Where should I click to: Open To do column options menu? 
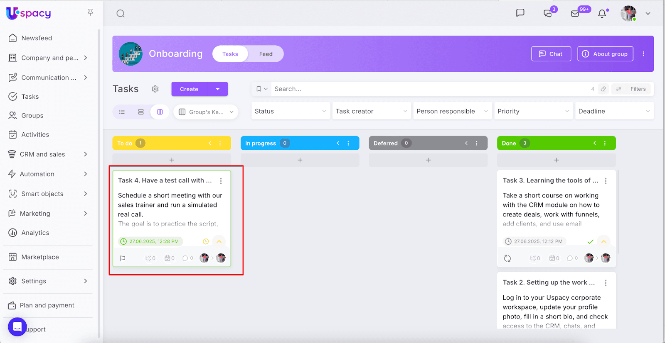[x=220, y=143]
